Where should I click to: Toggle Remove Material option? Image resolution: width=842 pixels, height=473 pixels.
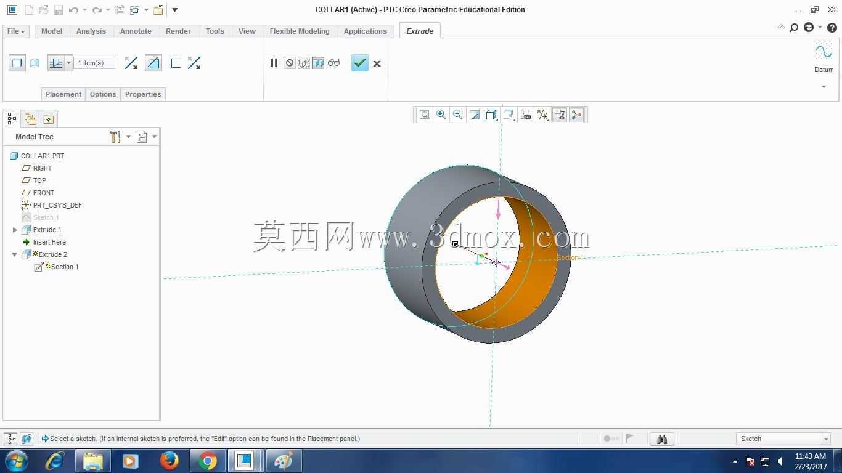click(153, 63)
